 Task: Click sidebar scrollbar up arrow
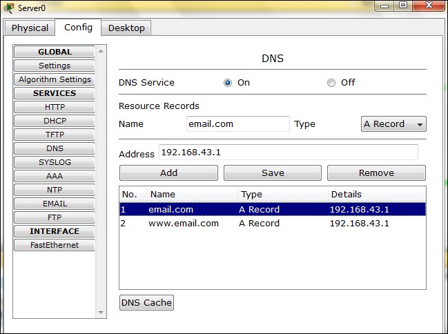click(x=101, y=51)
